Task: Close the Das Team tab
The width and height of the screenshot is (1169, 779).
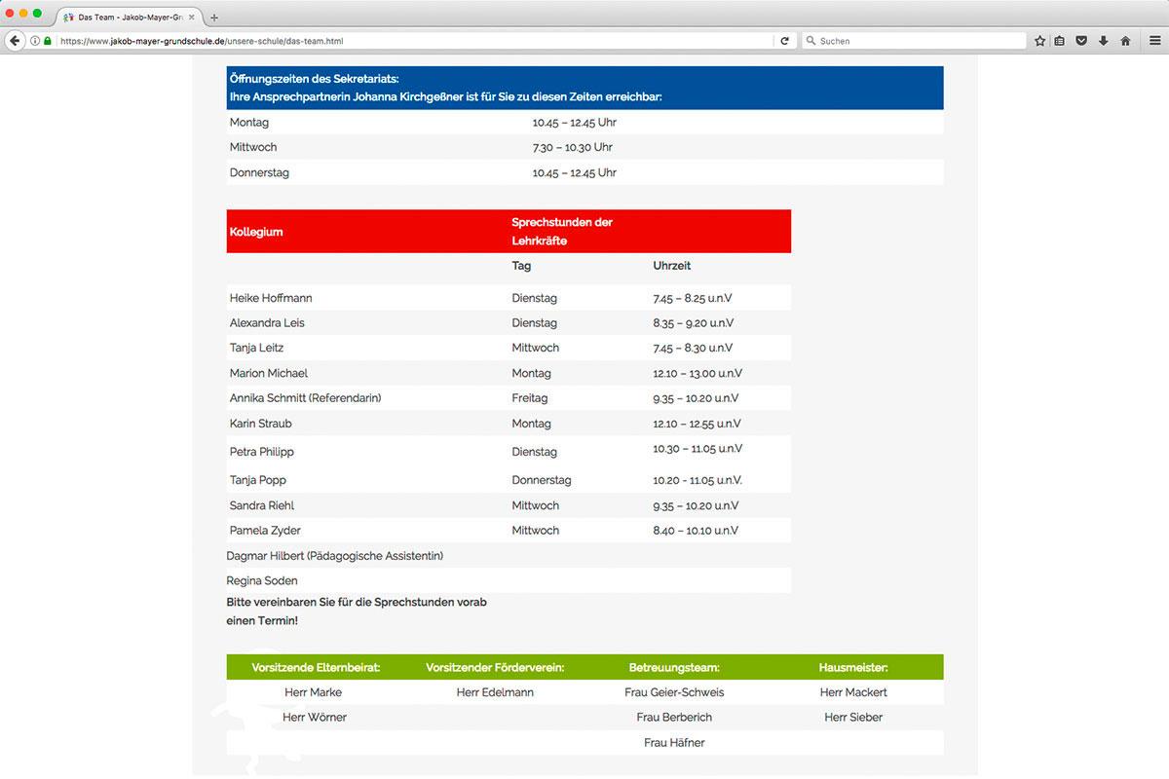Action: click(x=192, y=18)
